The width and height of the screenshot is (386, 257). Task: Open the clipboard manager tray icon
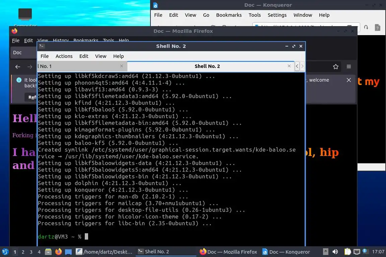tap(347, 252)
